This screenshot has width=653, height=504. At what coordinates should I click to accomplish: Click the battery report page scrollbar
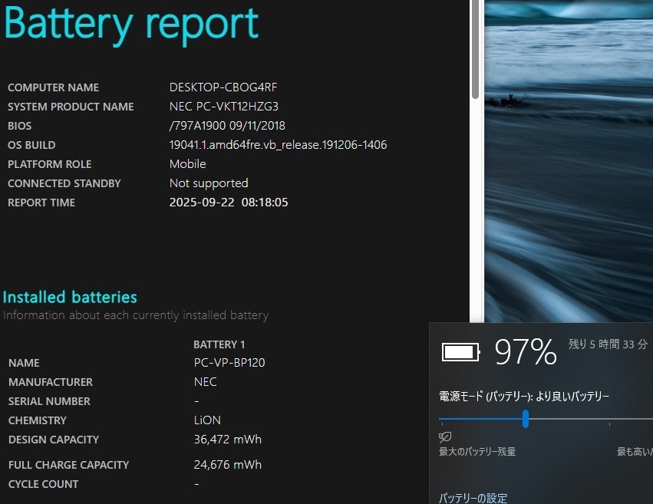[475, 50]
